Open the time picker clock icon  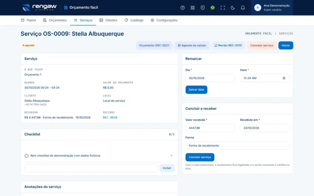284,78
